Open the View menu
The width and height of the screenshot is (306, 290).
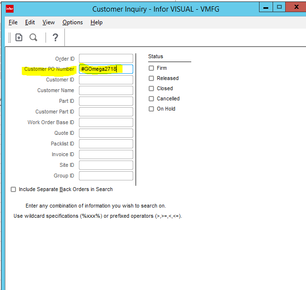click(48, 22)
